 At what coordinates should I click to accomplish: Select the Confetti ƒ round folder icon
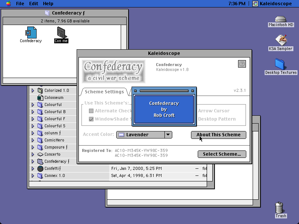click(40, 169)
